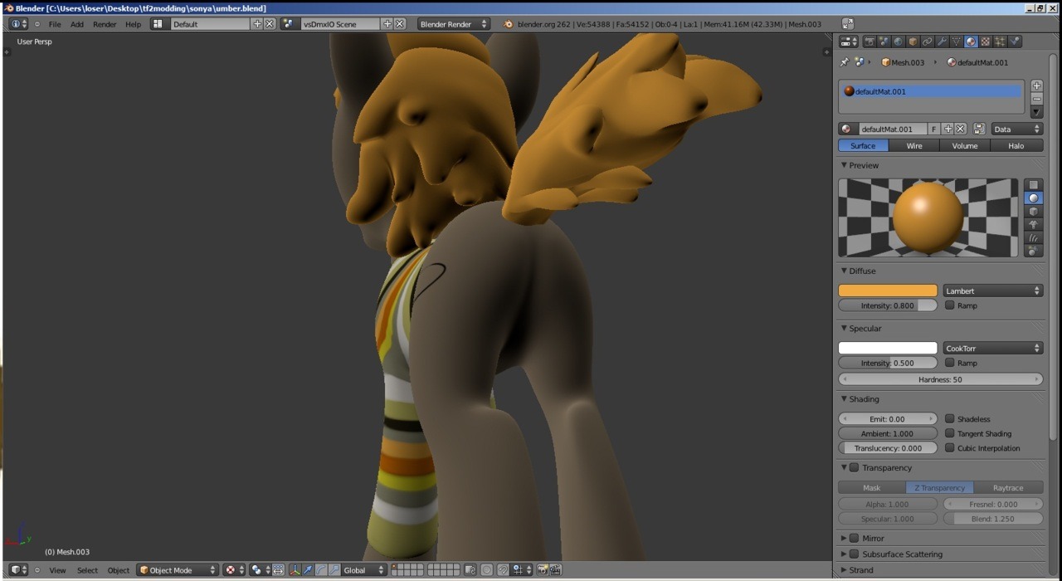This screenshot has width=1062, height=581.
Task: Open the Add menu
Action: click(77, 24)
